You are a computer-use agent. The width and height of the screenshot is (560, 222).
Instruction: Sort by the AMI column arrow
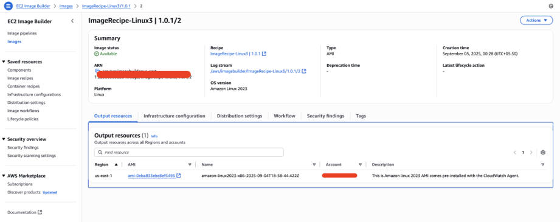click(190, 165)
